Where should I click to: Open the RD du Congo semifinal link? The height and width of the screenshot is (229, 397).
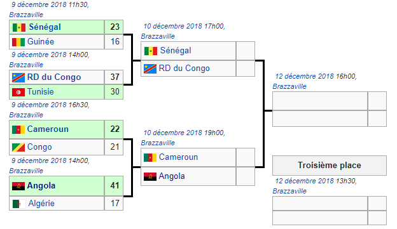point(185,69)
